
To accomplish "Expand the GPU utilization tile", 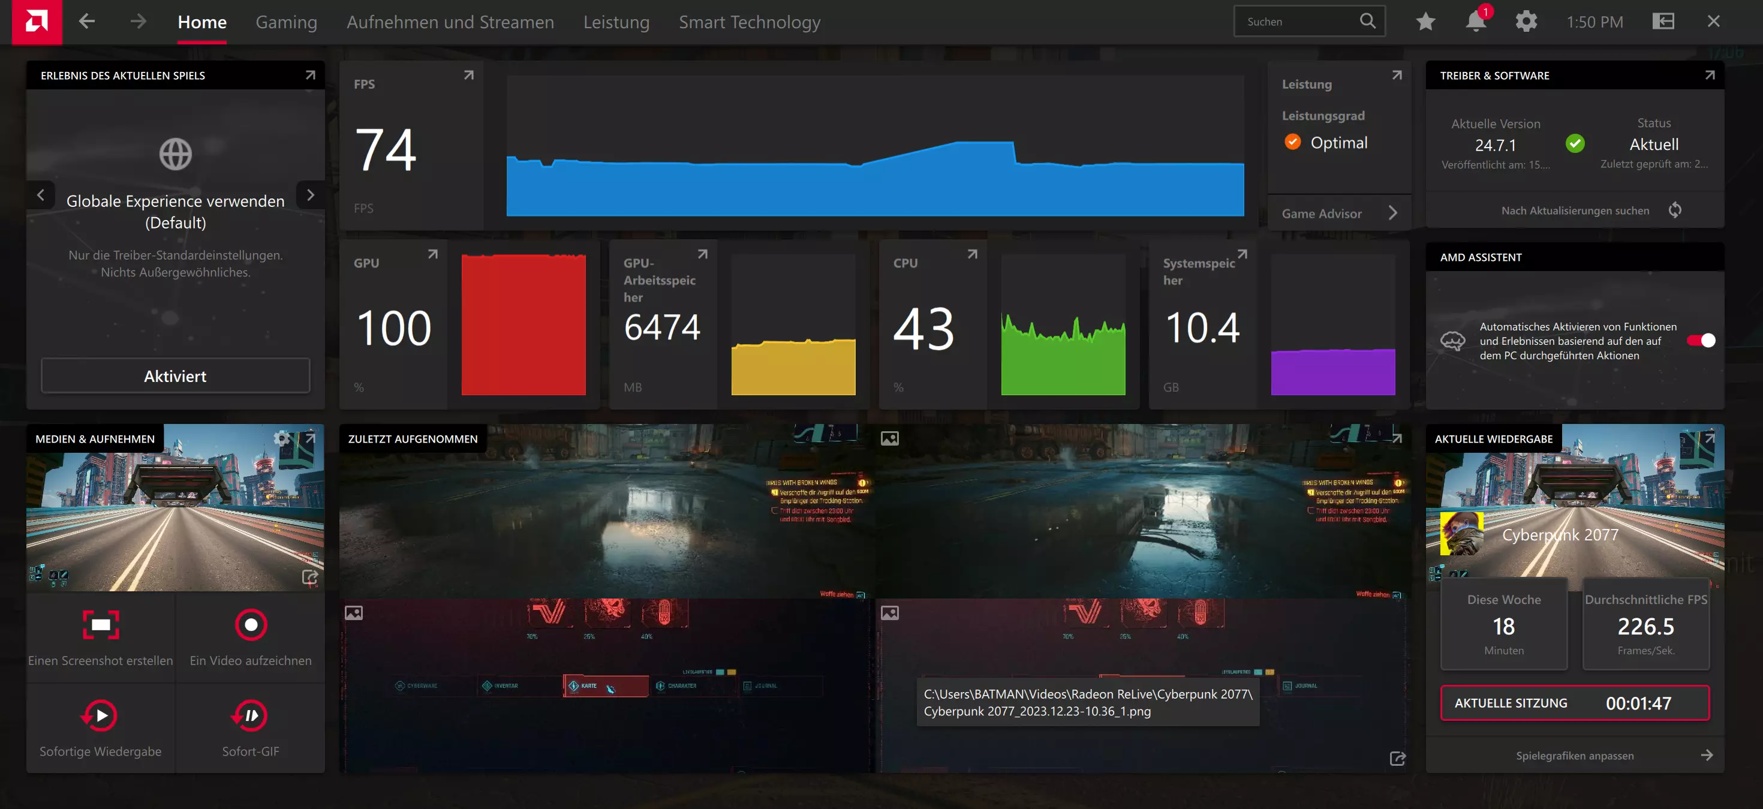I will pos(432,254).
